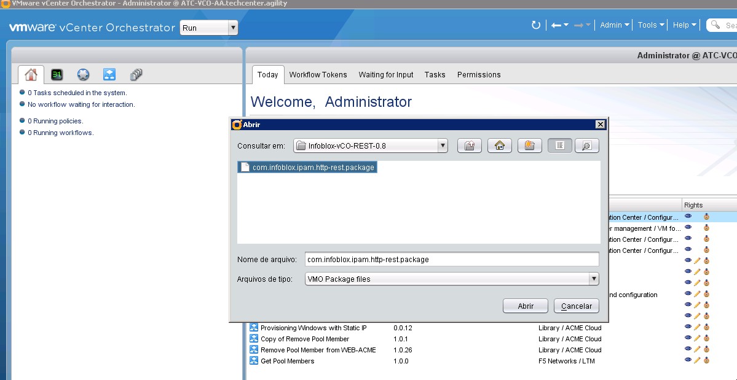
Task: Go up one folder level in dialog
Action: 469,145
